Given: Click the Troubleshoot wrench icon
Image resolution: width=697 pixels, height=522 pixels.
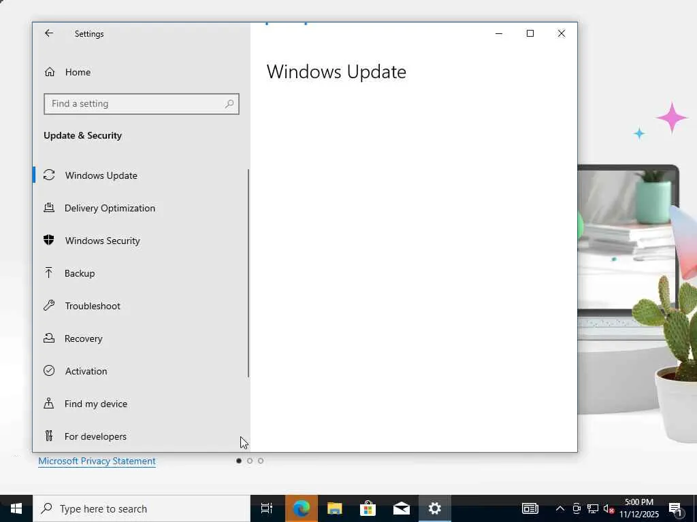Looking at the screenshot, I should pyautogui.click(x=49, y=305).
